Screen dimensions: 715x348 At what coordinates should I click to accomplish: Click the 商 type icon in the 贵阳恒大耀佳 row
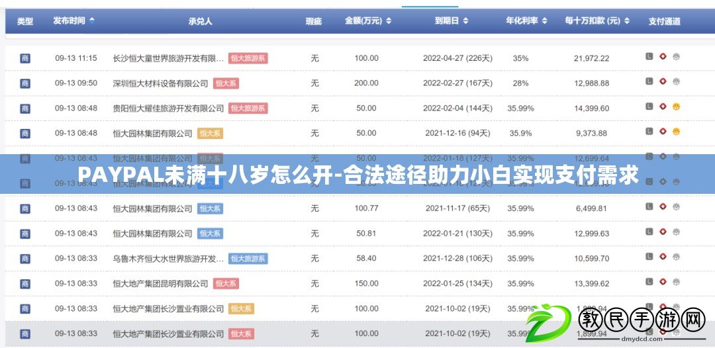pos(25,109)
